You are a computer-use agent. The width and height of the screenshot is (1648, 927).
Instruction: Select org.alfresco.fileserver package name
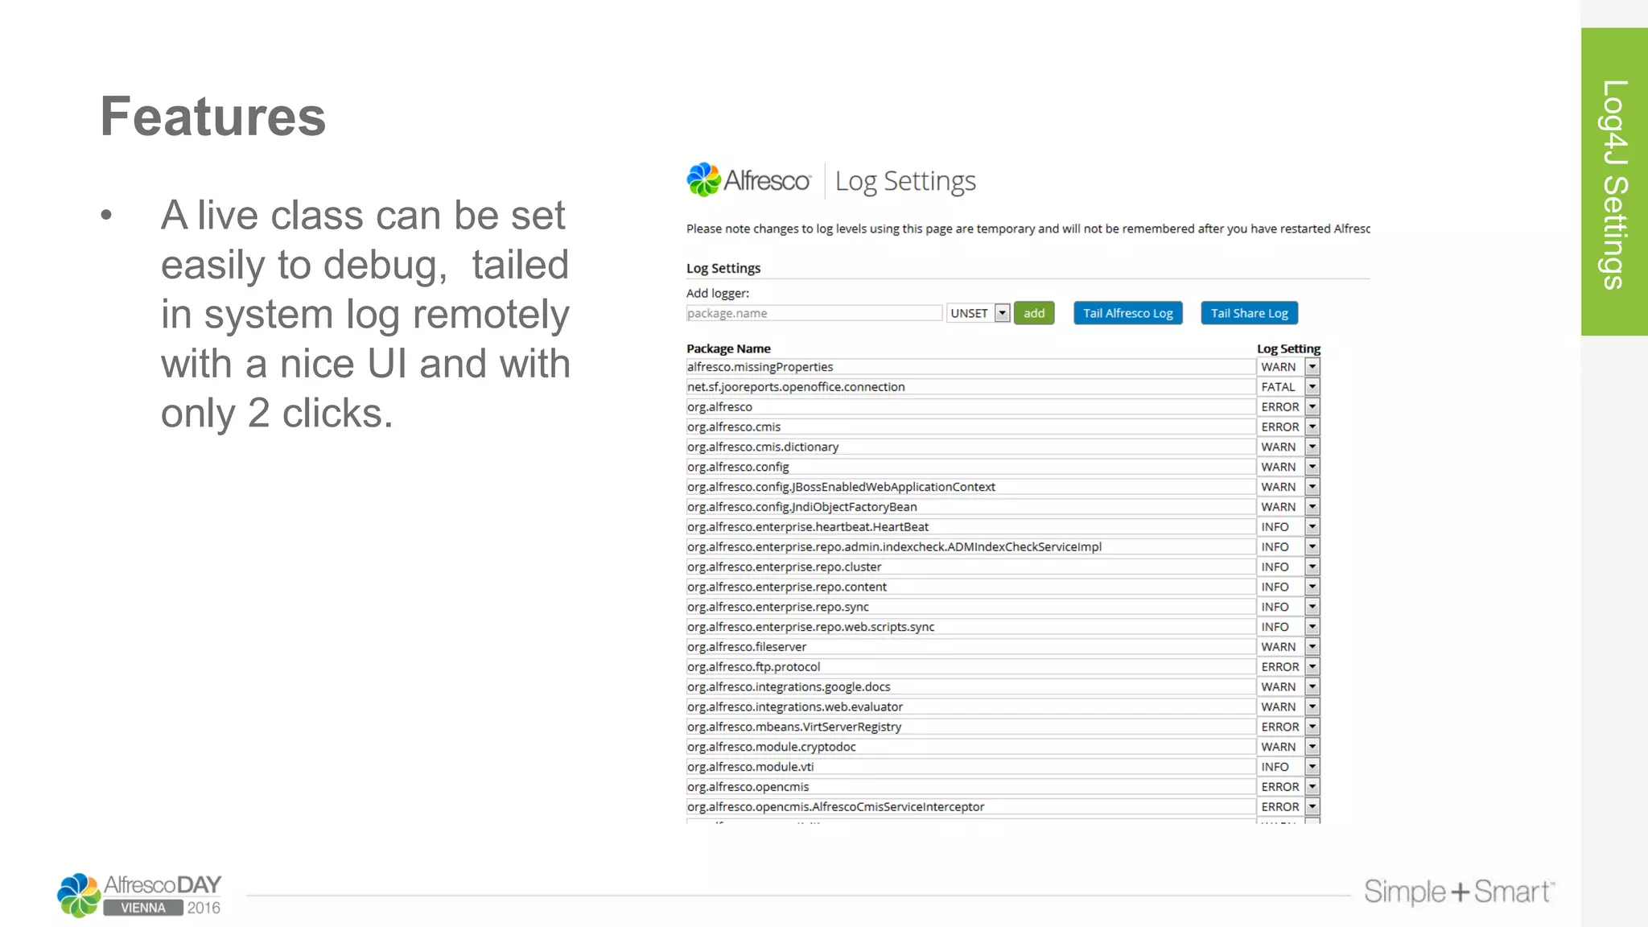pos(970,647)
